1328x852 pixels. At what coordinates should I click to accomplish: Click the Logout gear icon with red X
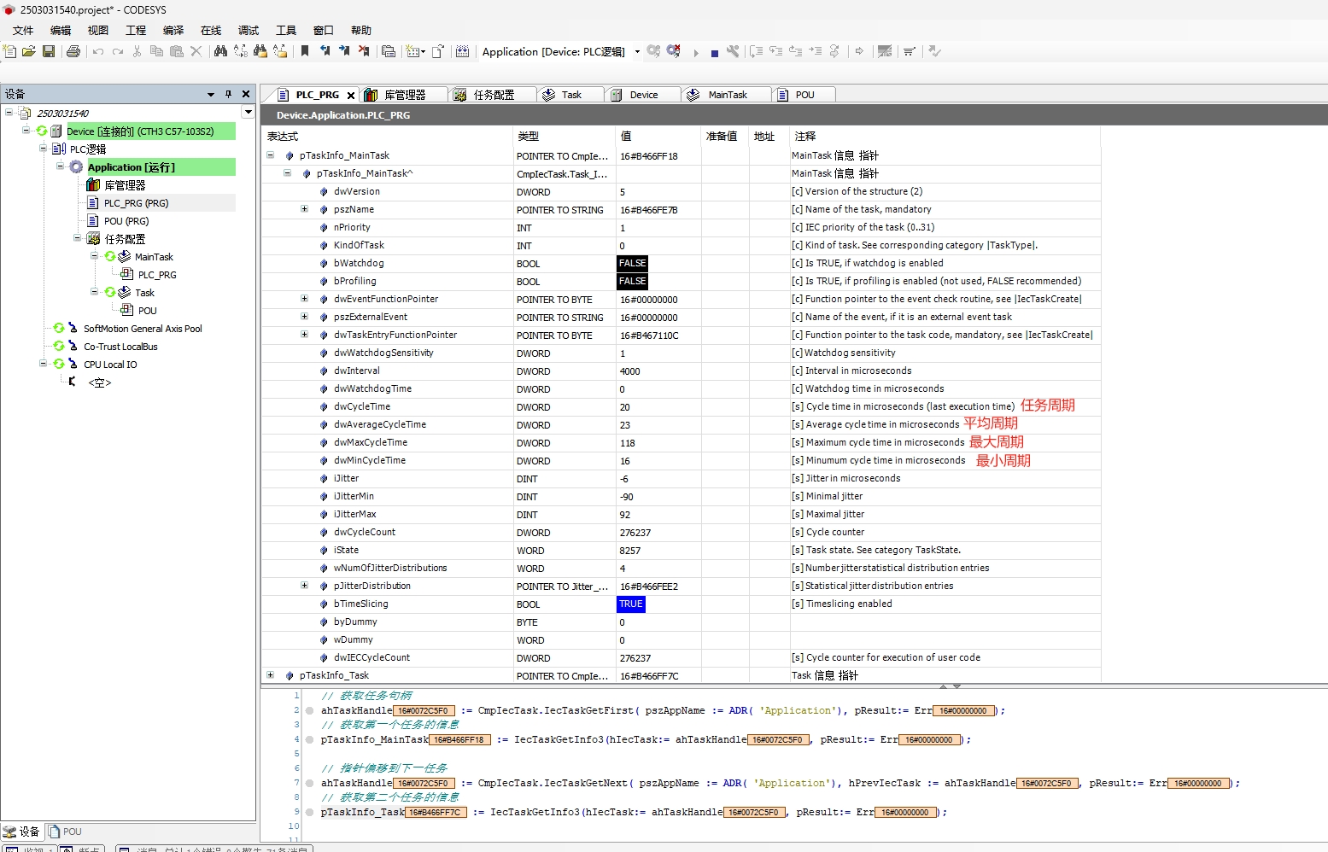click(674, 51)
